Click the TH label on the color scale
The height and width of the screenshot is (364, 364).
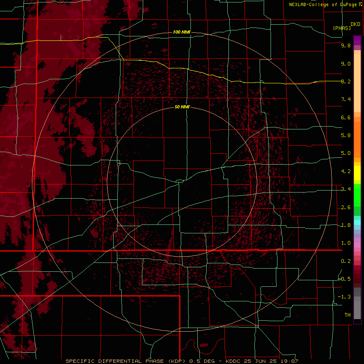[347, 315]
